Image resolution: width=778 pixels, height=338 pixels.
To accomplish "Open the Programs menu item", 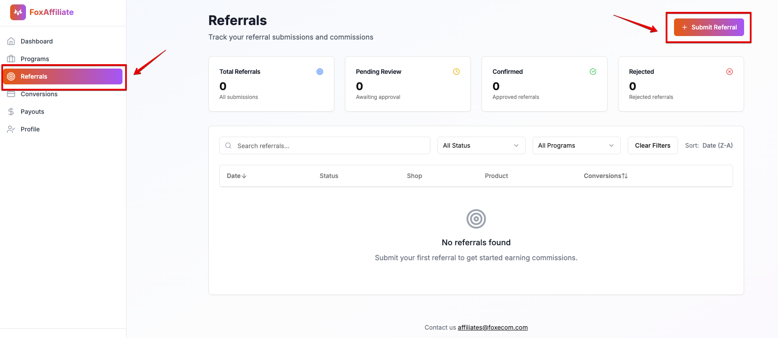I will [63, 59].
